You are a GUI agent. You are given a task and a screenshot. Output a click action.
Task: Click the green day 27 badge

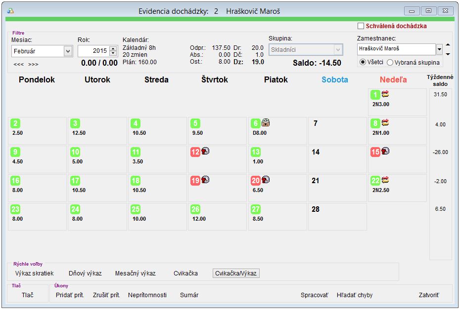click(x=256, y=209)
